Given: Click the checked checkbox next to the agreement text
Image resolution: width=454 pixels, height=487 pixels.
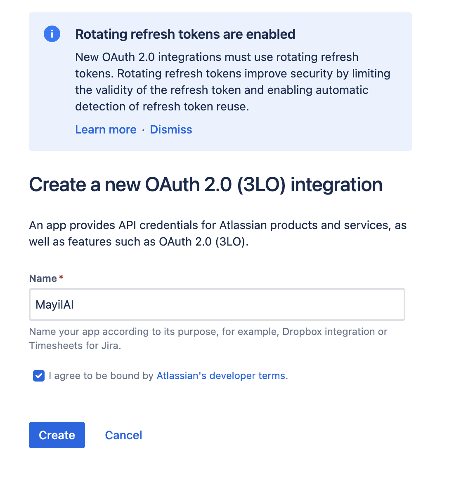Looking at the screenshot, I should pyautogui.click(x=38, y=376).
